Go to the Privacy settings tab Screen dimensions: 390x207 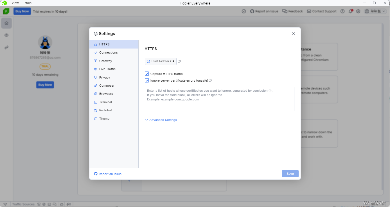[114, 77]
